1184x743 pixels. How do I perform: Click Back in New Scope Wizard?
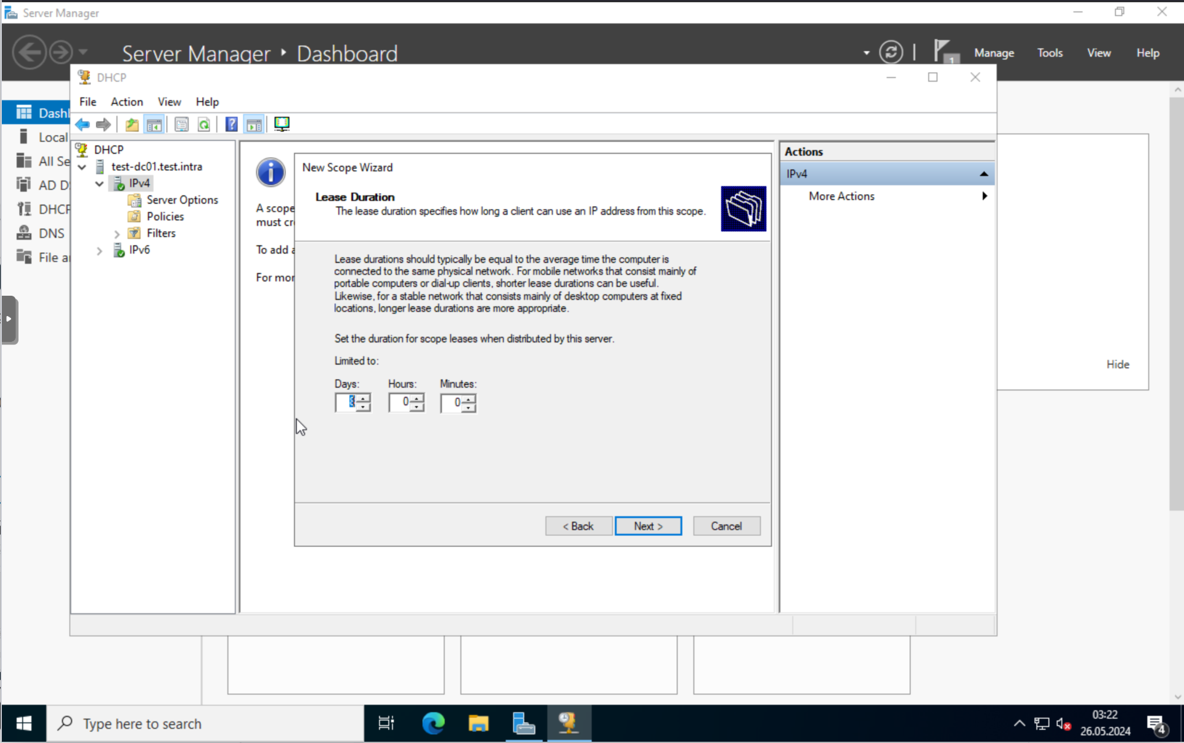[x=578, y=526]
